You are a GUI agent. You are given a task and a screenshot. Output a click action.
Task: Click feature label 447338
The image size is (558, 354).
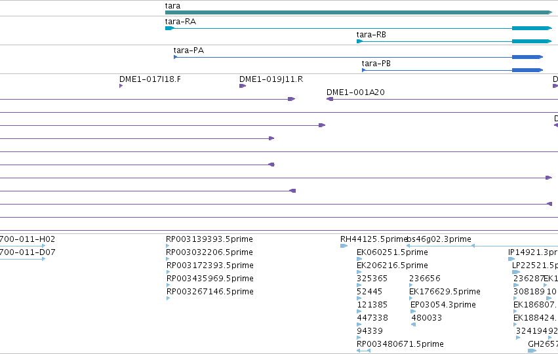pyautogui.click(x=372, y=318)
